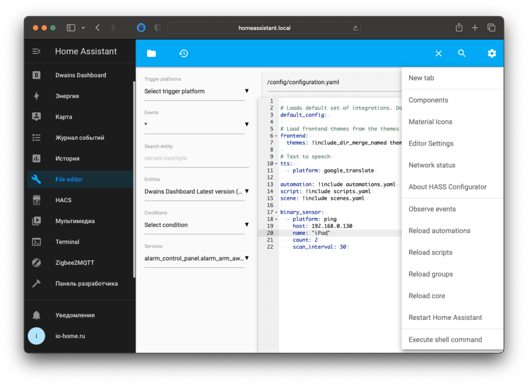Click the sidebar panel scrollbar

click(134, 180)
